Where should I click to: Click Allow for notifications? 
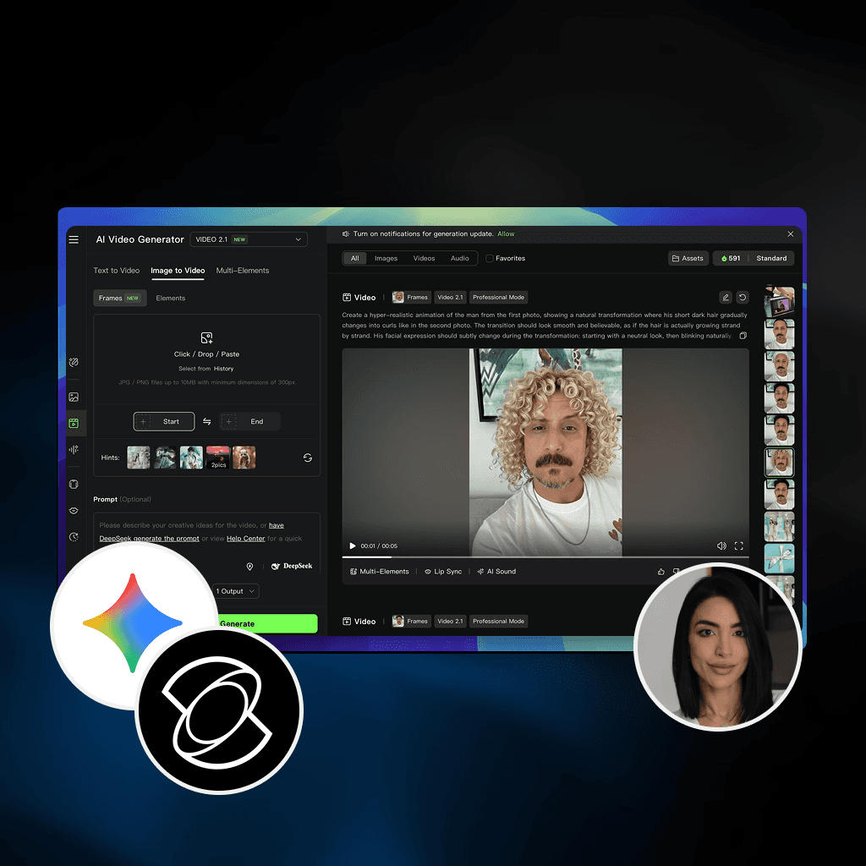506,234
